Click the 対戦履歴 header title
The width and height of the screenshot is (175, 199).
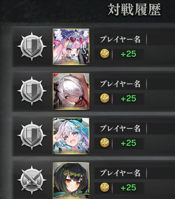pos(134,10)
